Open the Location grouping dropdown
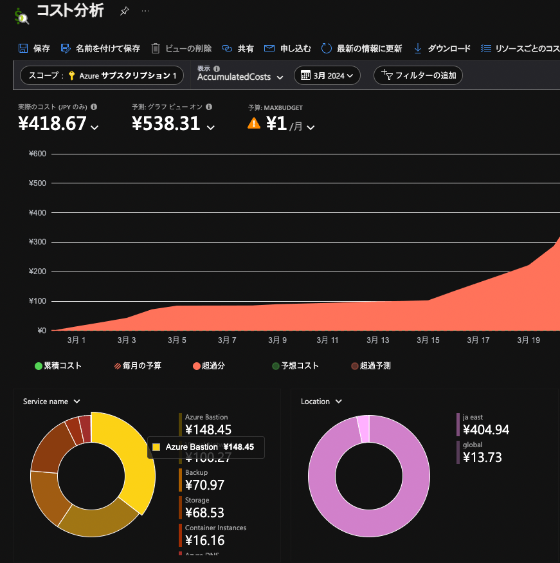 point(321,401)
